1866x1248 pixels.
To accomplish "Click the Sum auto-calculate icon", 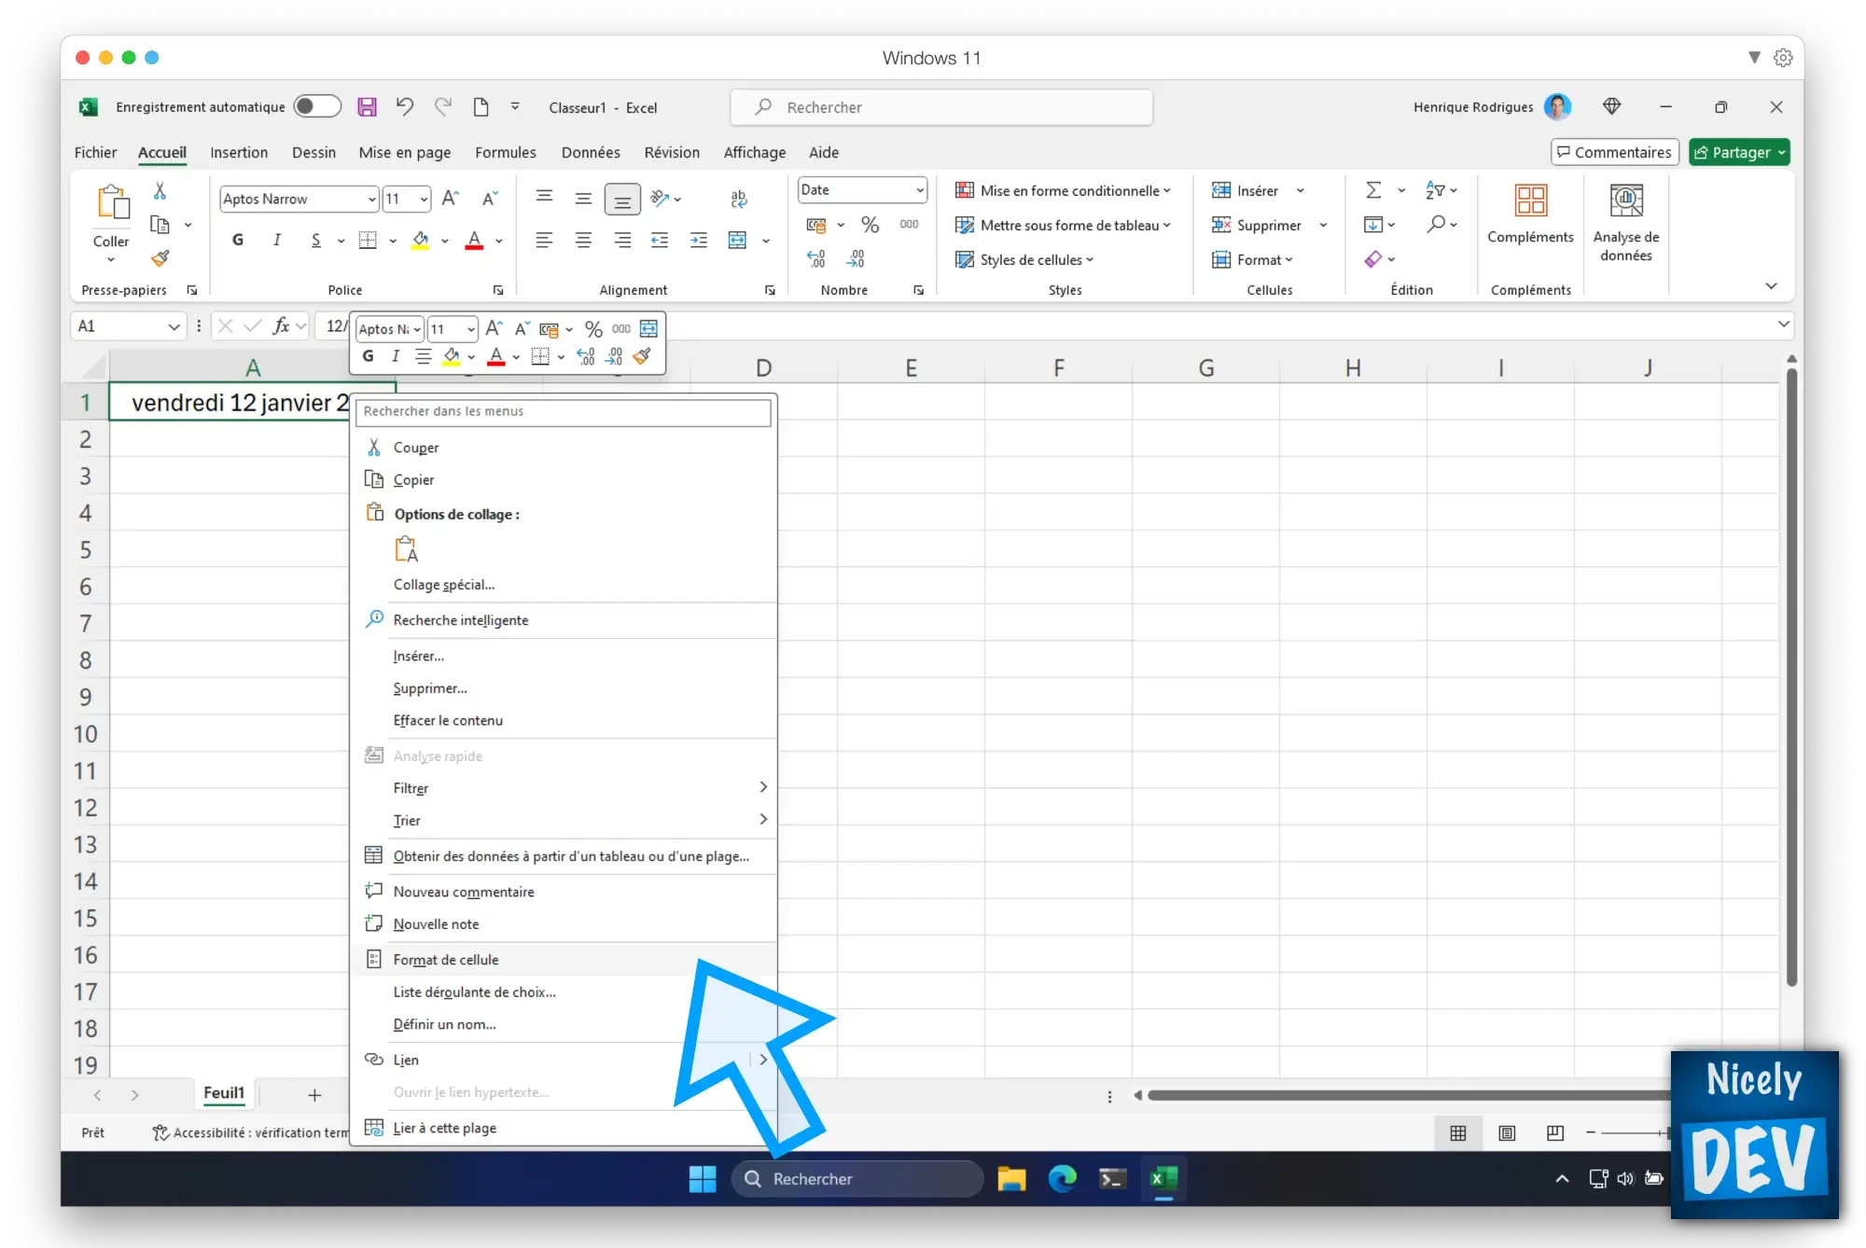I will click(x=1372, y=189).
